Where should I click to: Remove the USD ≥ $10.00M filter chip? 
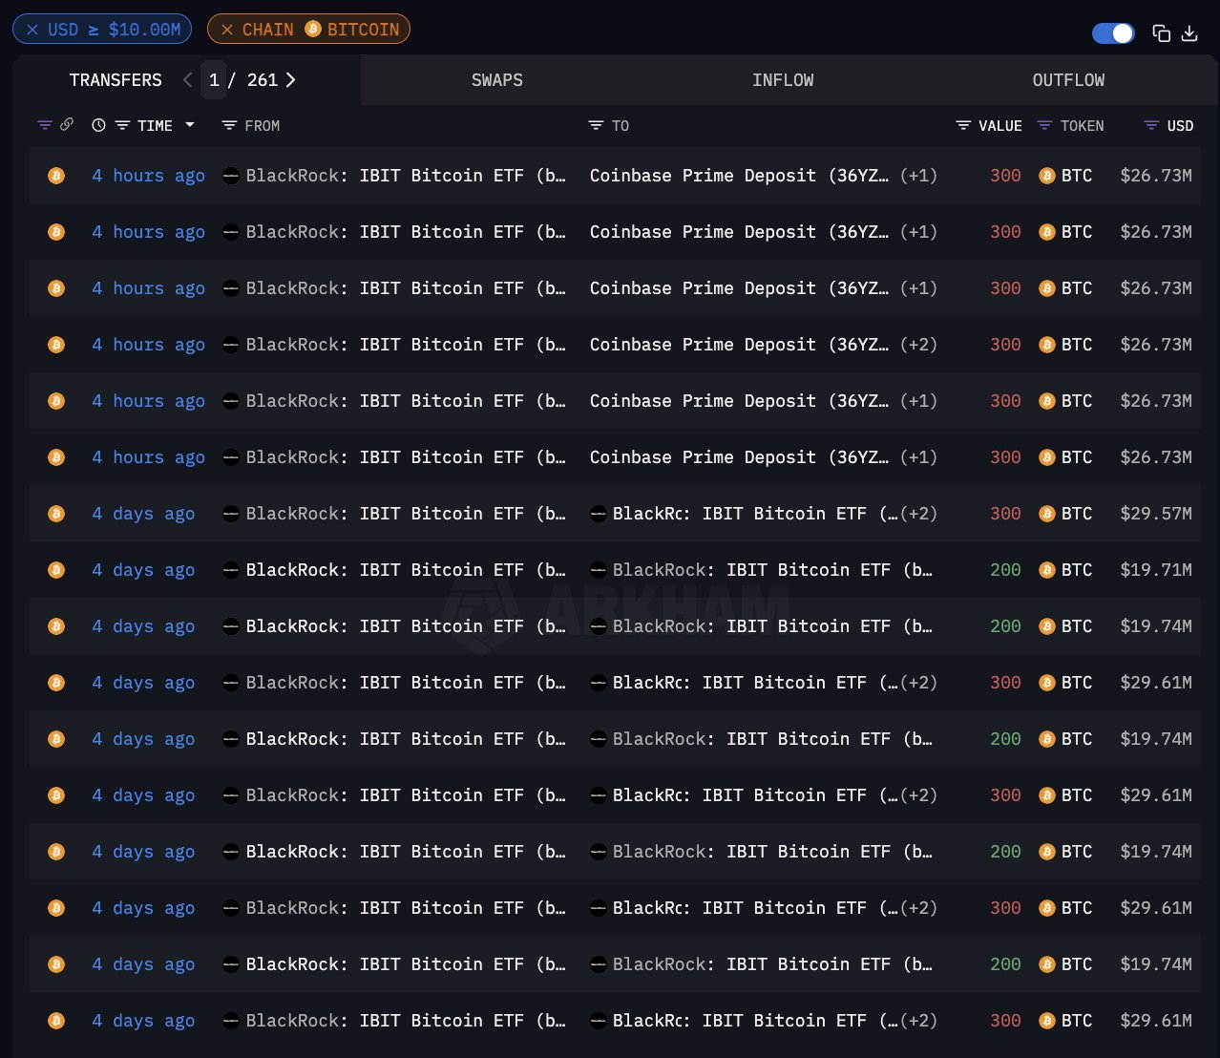point(32,30)
